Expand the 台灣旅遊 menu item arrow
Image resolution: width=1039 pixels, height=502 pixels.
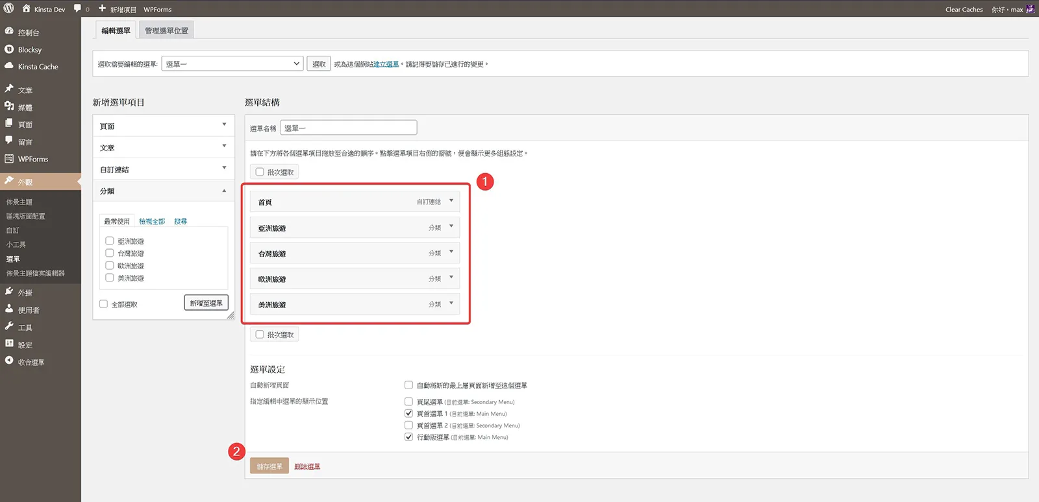(x=451, y=252)
